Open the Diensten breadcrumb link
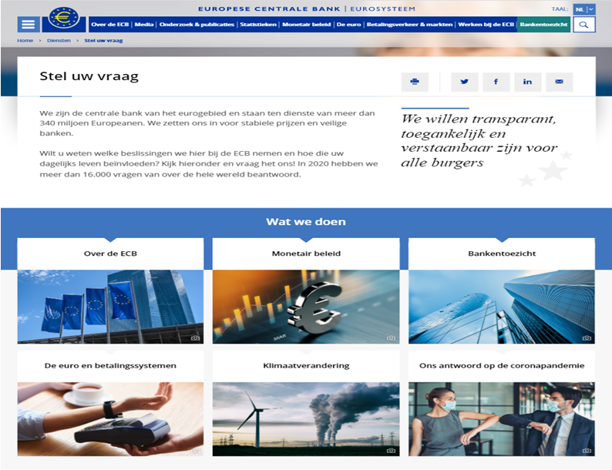This screenshot has width=612, height=470. point(59,39)
